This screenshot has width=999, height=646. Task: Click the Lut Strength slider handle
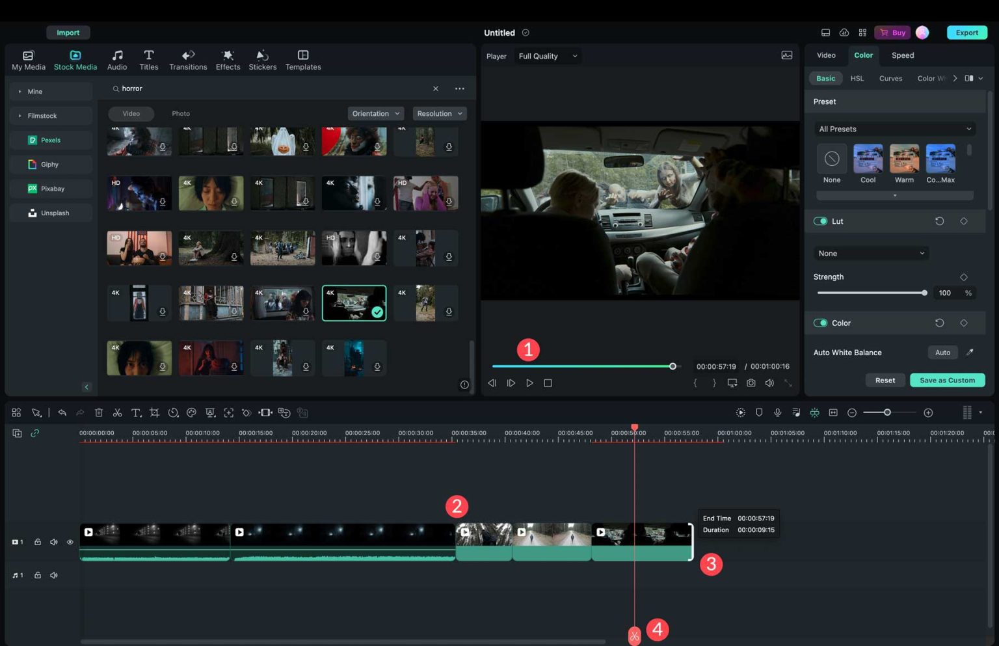click(924, 293)
